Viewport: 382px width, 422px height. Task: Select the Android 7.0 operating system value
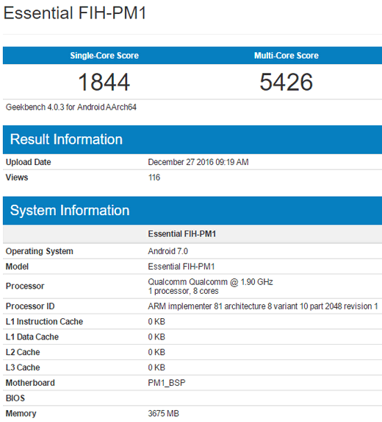tap(167, 251)
